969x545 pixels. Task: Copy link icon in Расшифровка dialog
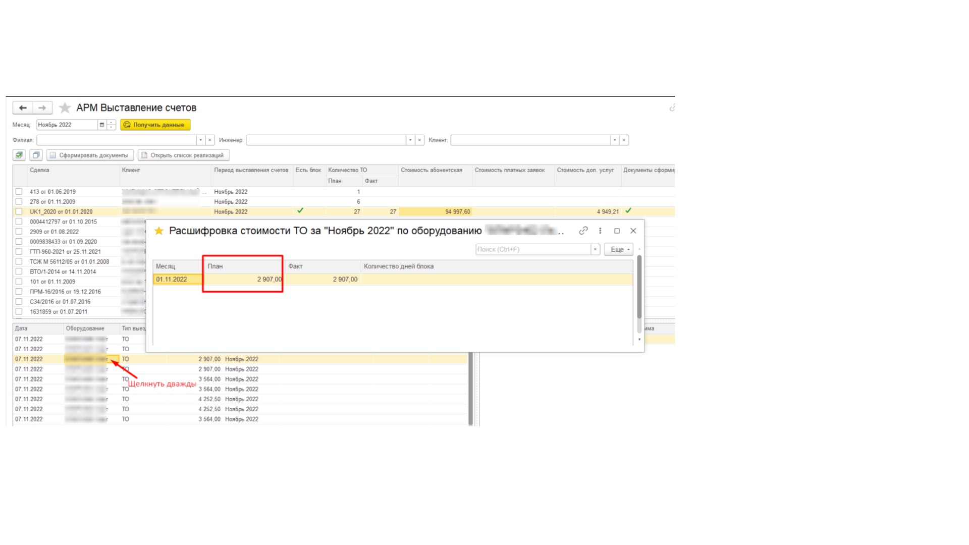click(583, 231)
